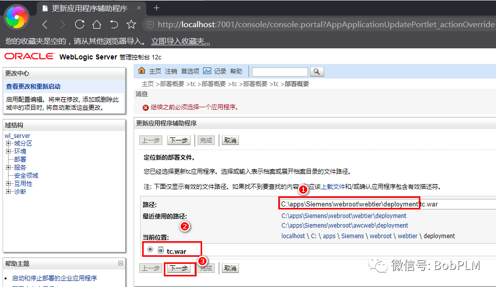The image size is (496, 287).
Task: Click bottom 下一步 button
Action: tap(179, 268)
